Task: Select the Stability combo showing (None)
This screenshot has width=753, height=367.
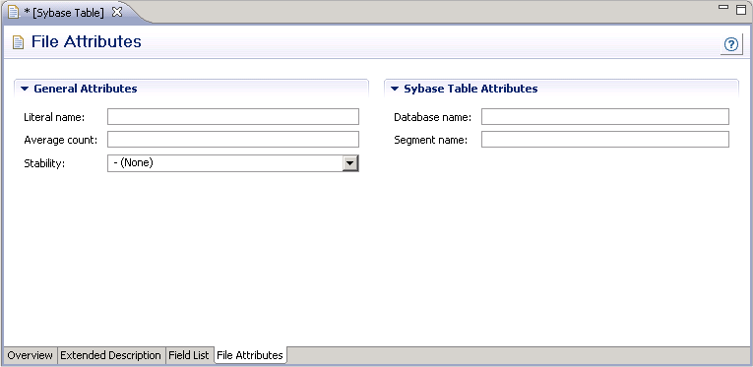Action: [x=233, y=163]
